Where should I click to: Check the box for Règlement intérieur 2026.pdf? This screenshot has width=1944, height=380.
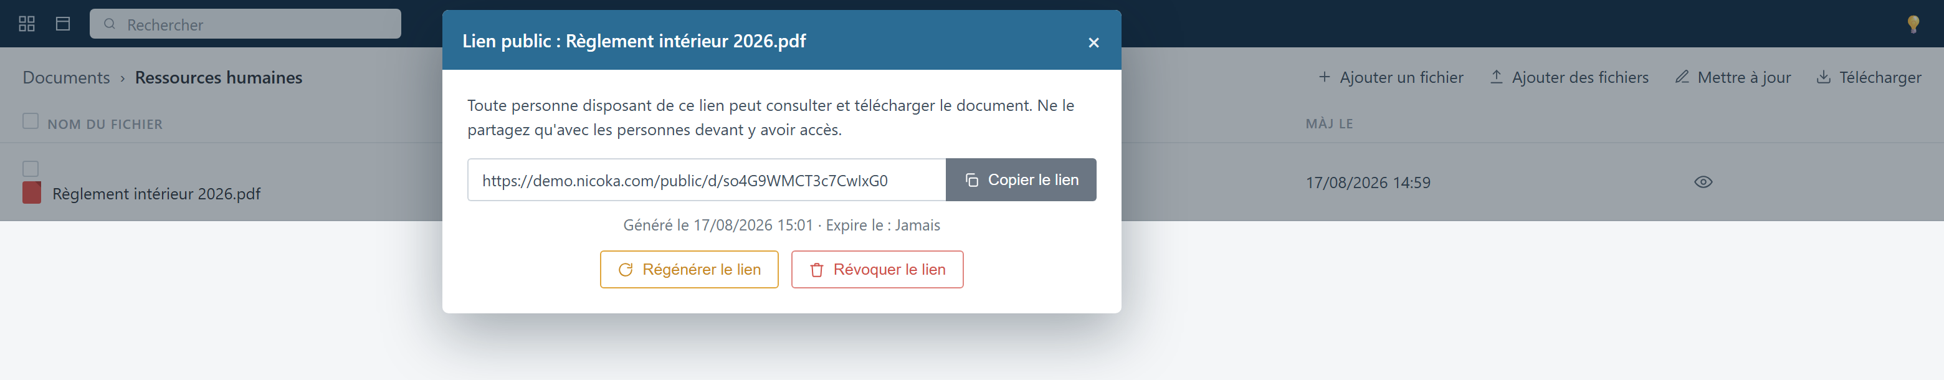(30, 168)
